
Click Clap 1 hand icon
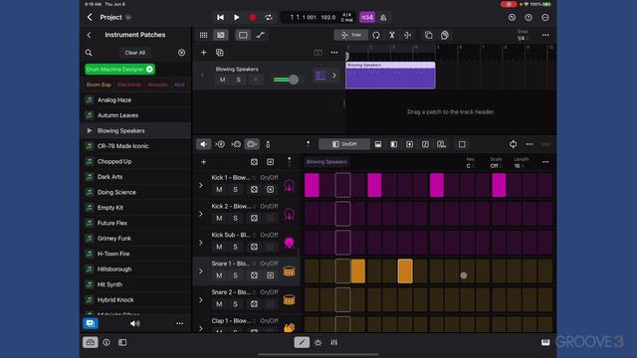290,327
